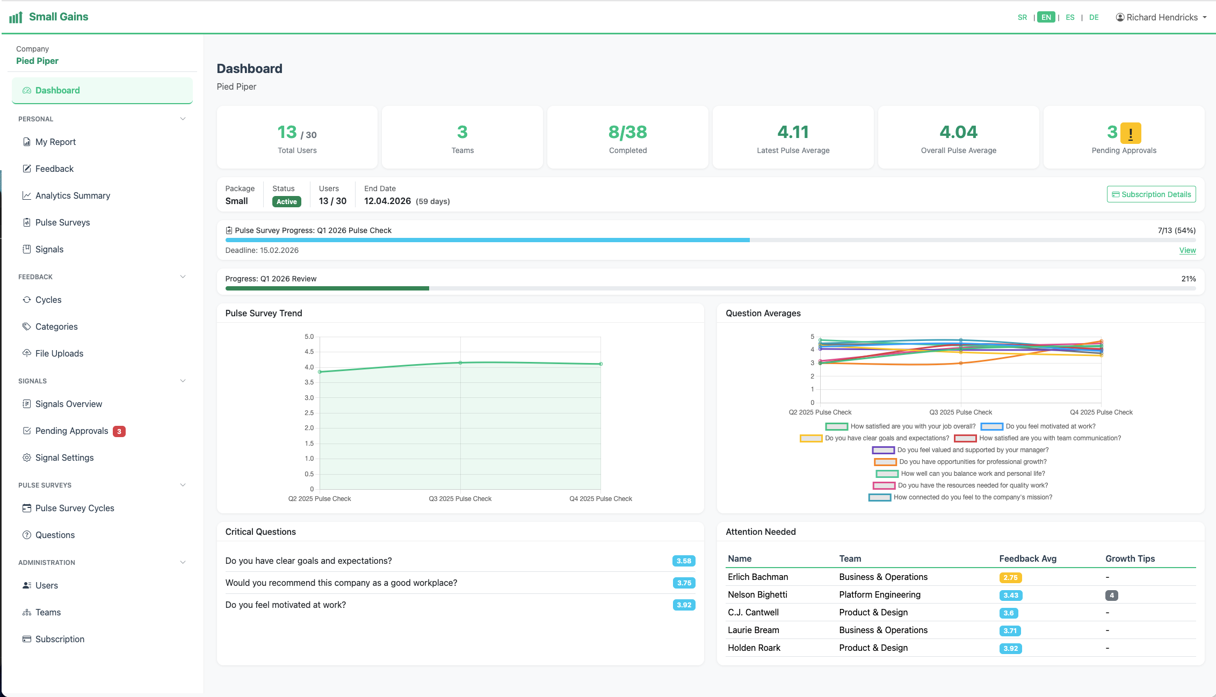This screenshot has width=1216, height=697.
Task: Click the pulse survey progress document icon
Action: coord(229,230)
